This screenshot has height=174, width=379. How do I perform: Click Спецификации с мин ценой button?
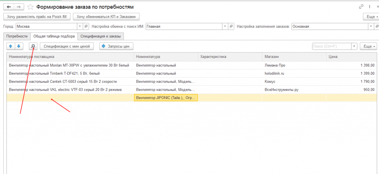pyautogui.click(x=67, y=46)
